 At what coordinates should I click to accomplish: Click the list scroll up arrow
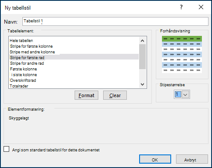click(142, 41)
